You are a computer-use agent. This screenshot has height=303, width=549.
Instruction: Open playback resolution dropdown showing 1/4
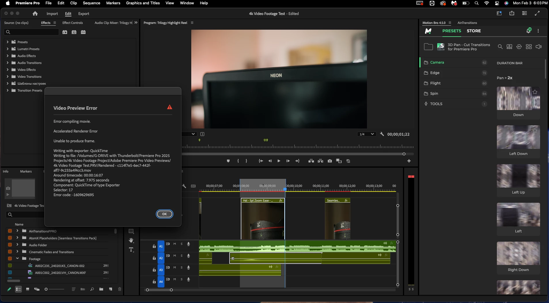tap(367, 134)
